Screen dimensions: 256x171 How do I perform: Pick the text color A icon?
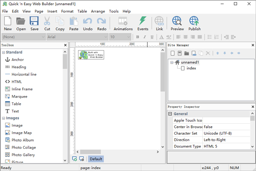[x=161, y=37]
